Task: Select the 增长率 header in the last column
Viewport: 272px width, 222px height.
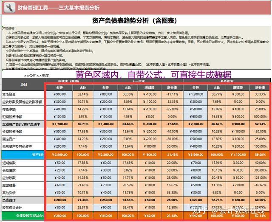Action: coord(260,88)
